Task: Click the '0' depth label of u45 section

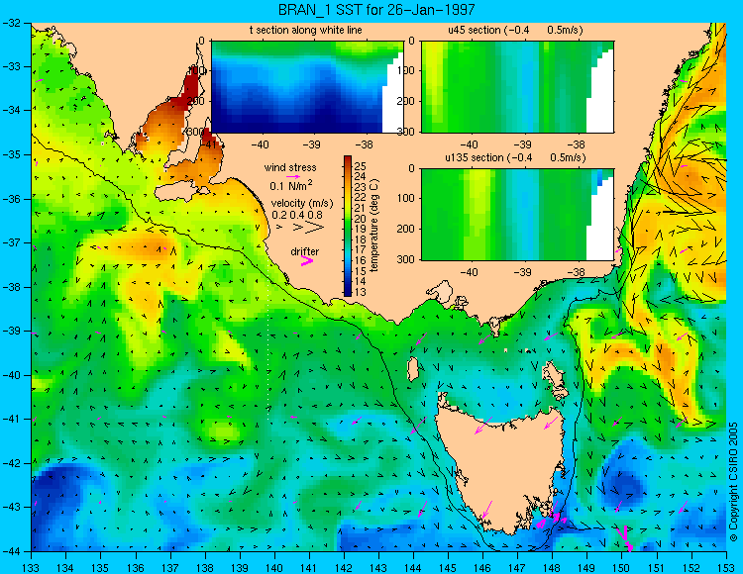Action: click(411, 42)
